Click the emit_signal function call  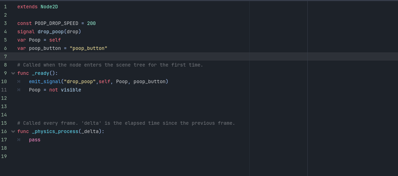pos(45,81)
